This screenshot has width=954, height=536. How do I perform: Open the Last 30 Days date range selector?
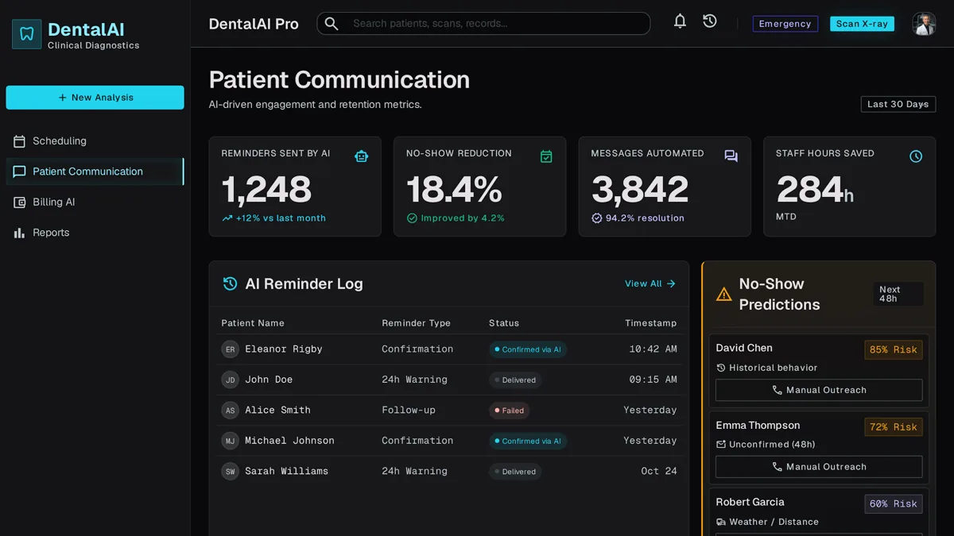tap(898, 104)
